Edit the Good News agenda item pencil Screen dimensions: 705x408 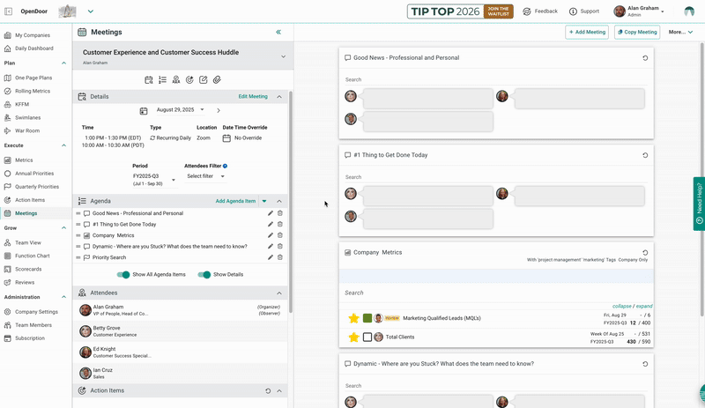pos(271,213)
